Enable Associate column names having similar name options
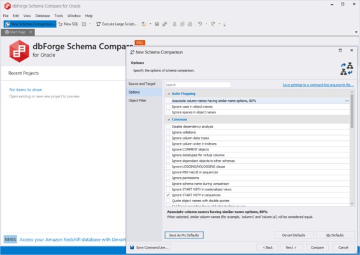This screenshot has width=360, height=255. coord(168,101)
